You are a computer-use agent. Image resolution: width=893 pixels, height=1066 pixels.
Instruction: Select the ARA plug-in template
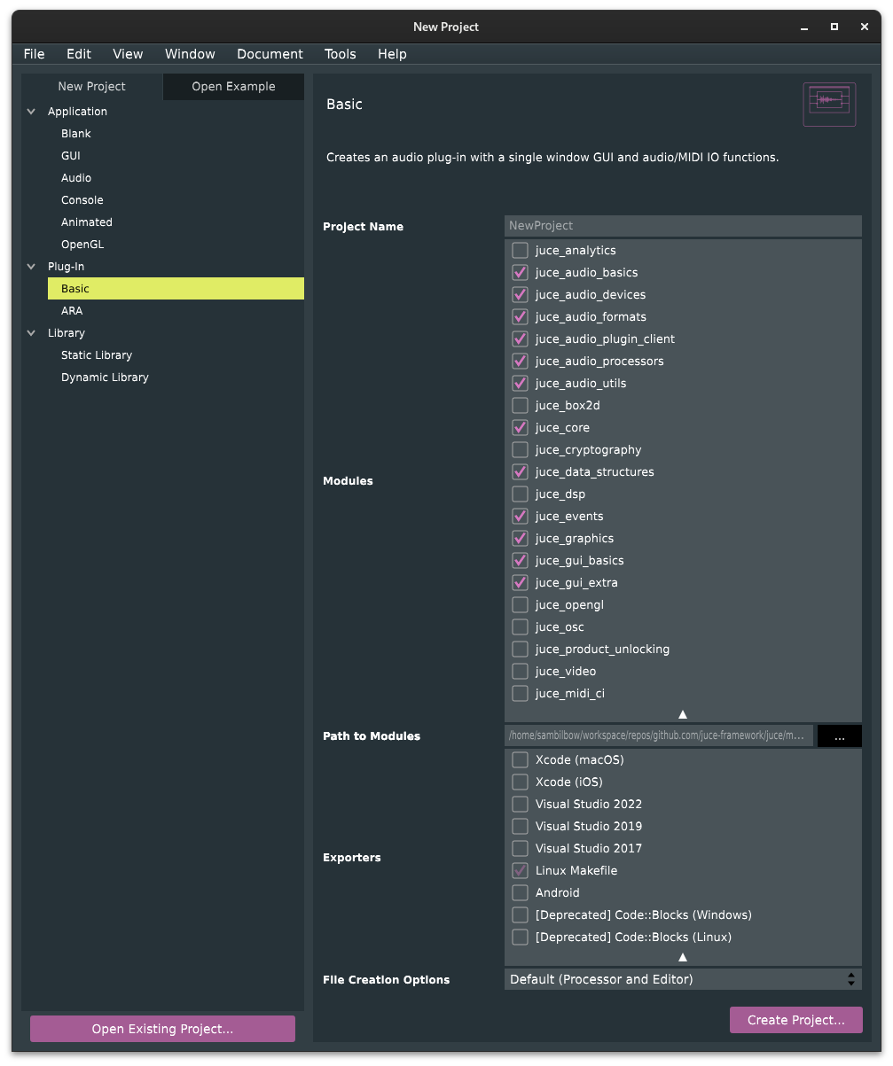click(x=72, y=311)
